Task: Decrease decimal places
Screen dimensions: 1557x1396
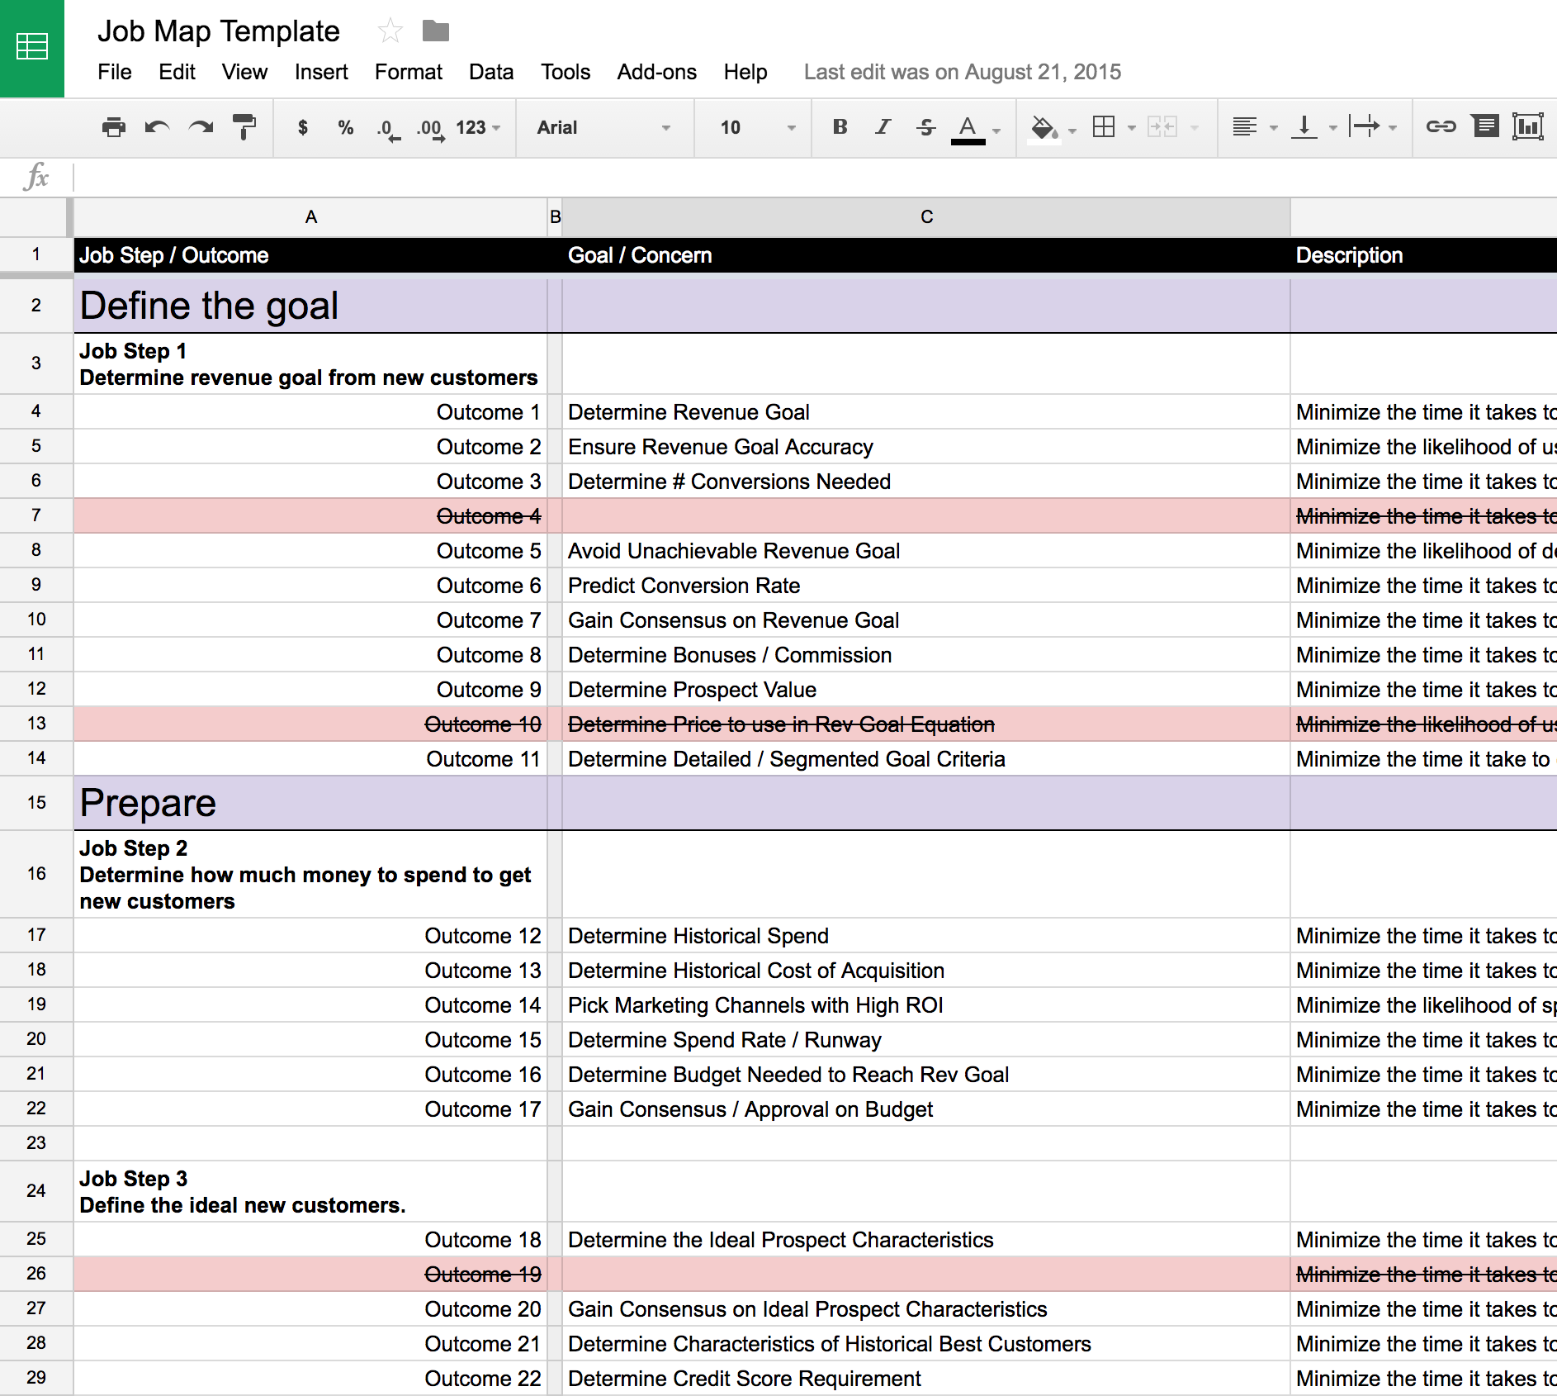Action: point(388,129)
